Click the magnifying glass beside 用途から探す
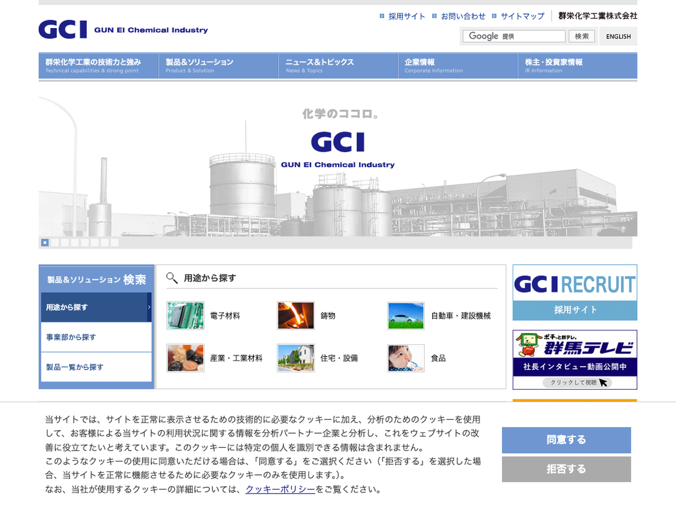676x507 pixels. pos(172,278)
